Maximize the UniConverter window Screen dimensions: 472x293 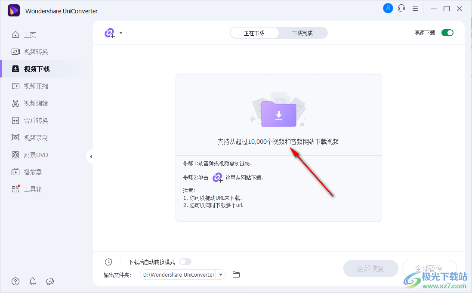click(447, 9)
